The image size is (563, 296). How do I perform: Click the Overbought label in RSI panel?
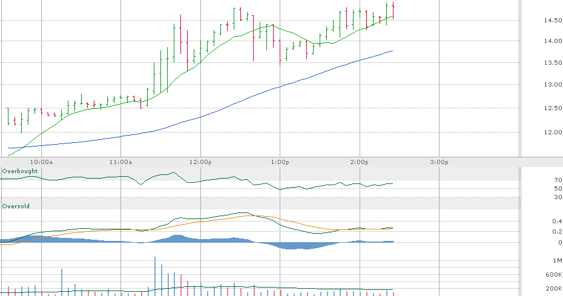[20, 171]
